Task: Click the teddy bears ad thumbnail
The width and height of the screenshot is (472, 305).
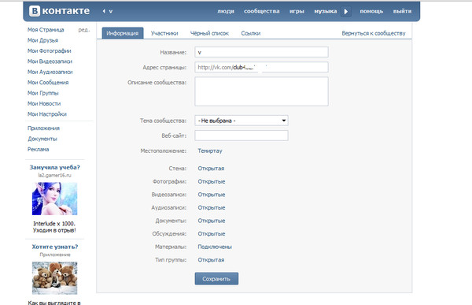Action: [x=55, y=278]
